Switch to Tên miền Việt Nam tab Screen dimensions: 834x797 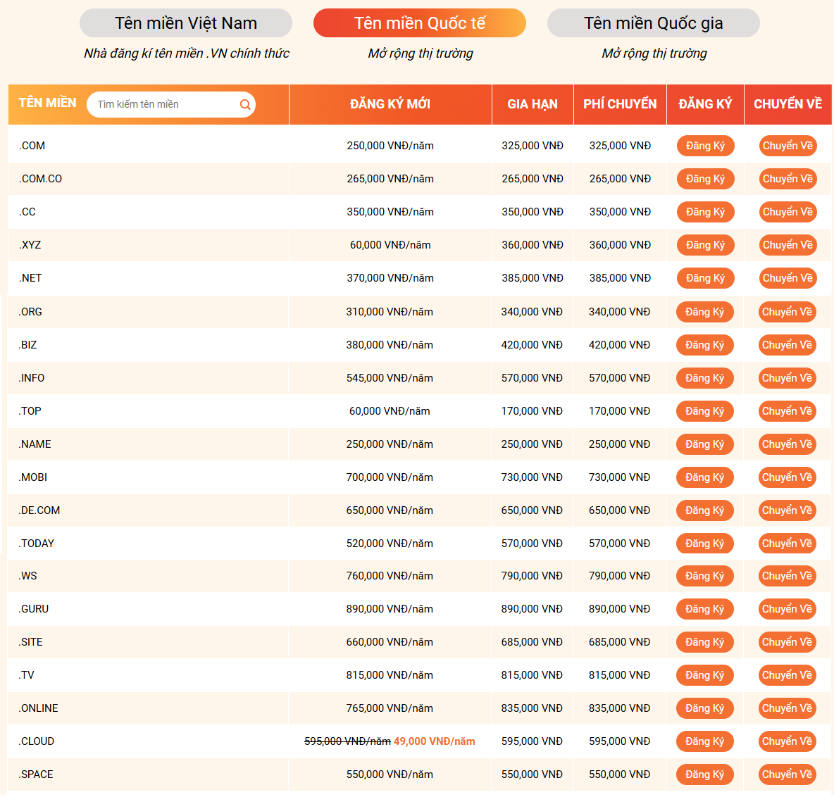(x=186, y=23)
